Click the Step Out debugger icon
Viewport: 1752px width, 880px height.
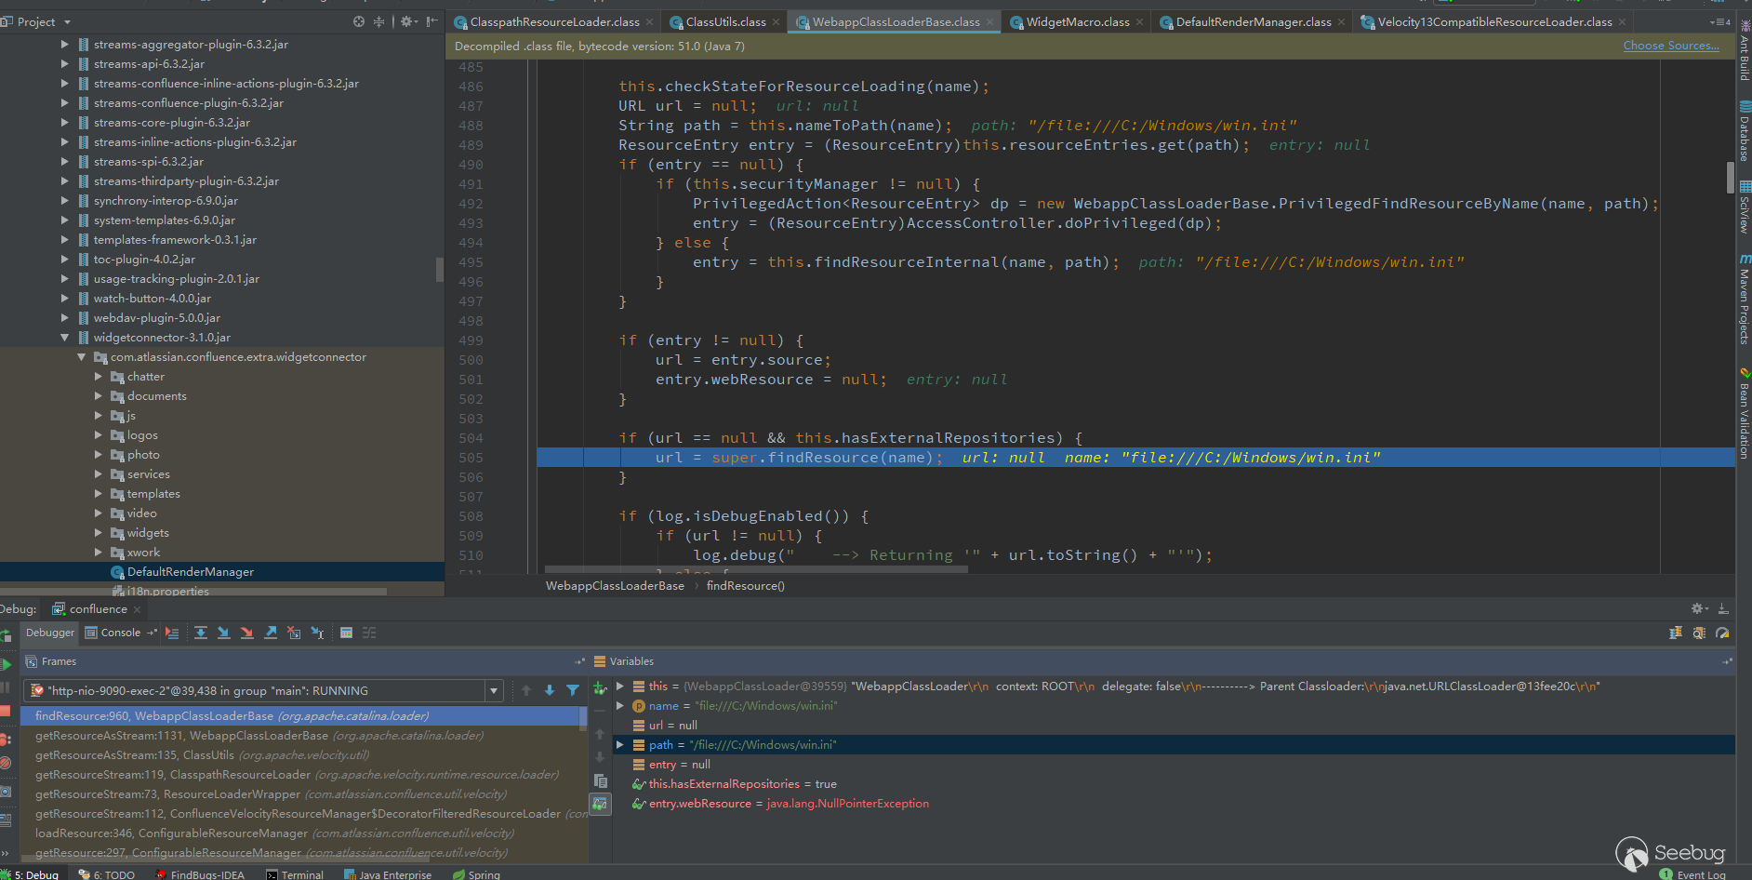point(271,633)
